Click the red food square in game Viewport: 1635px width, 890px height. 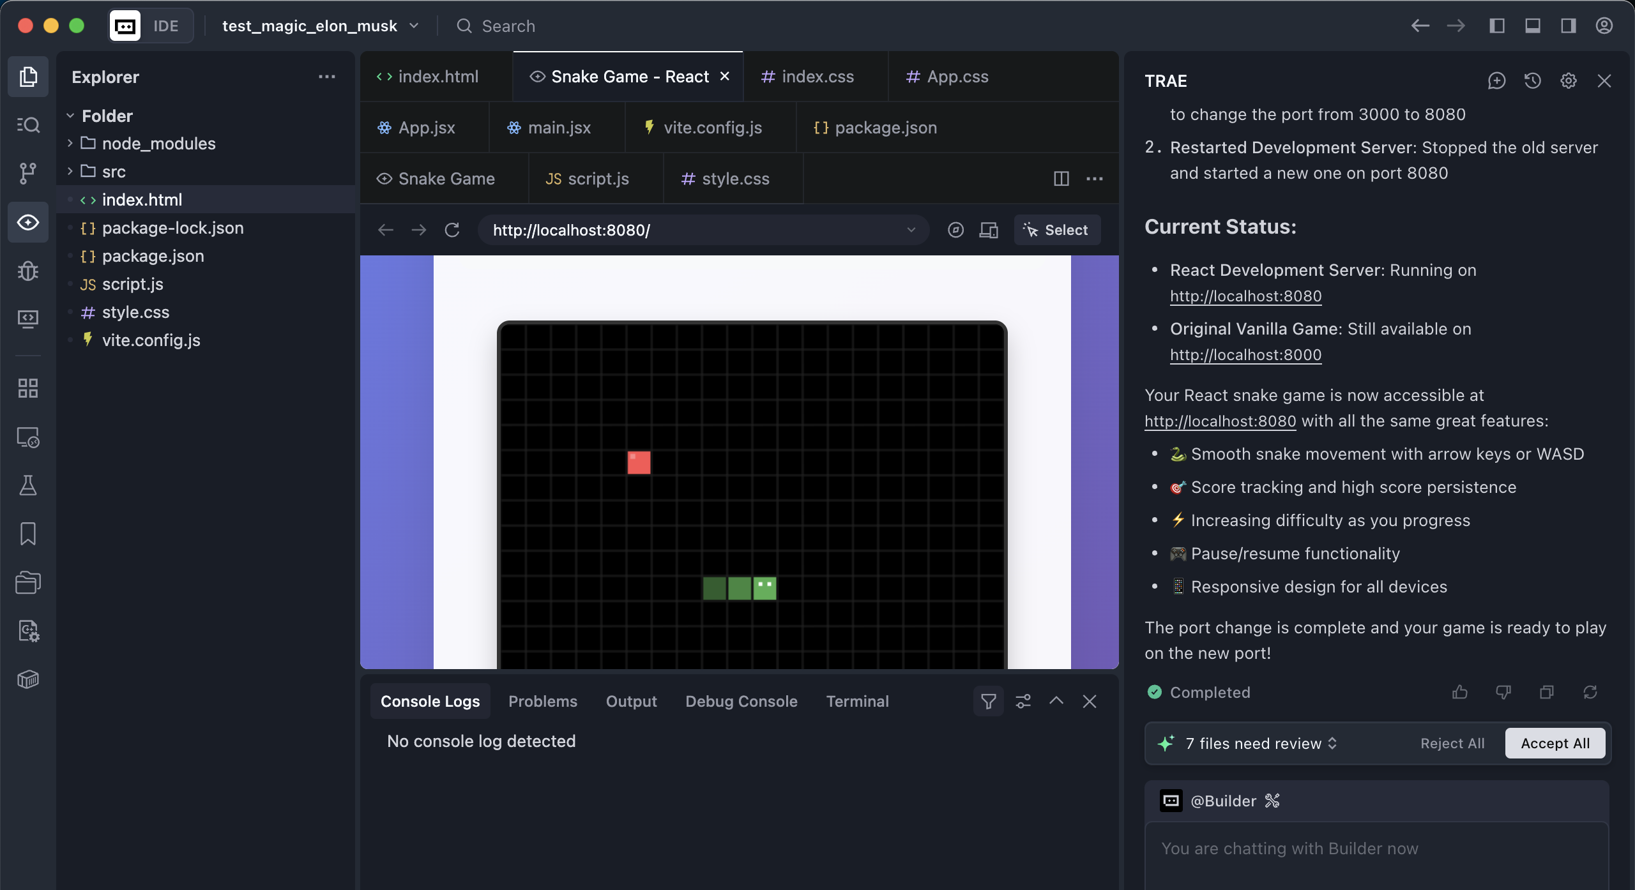pos(639,462)
